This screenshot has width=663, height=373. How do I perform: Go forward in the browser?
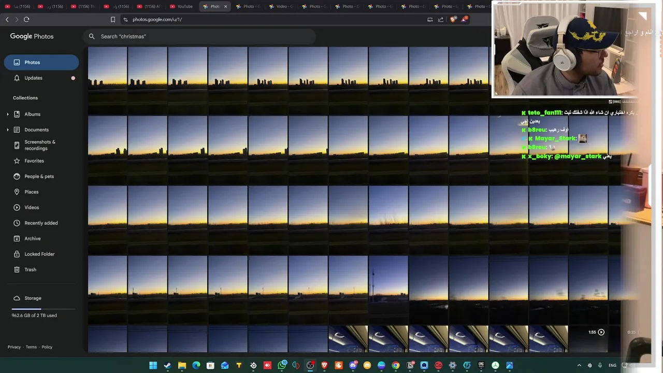click(x=17, y=19)
